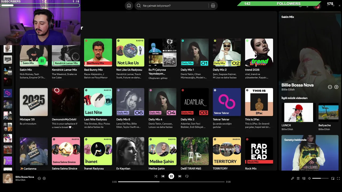Seek within the song progress bar
This screenshot has width=342, height=192.
tap(171, 182)
